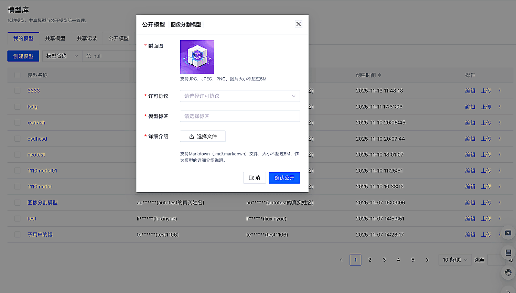
Task: Open the floating book documentation icon
Action: [x=508, y=253]
